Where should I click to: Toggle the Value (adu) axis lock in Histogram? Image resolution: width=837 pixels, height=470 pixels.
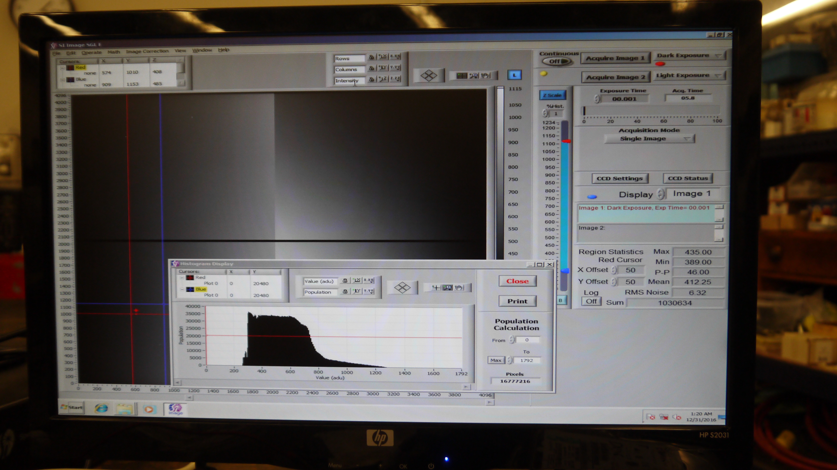345,281
